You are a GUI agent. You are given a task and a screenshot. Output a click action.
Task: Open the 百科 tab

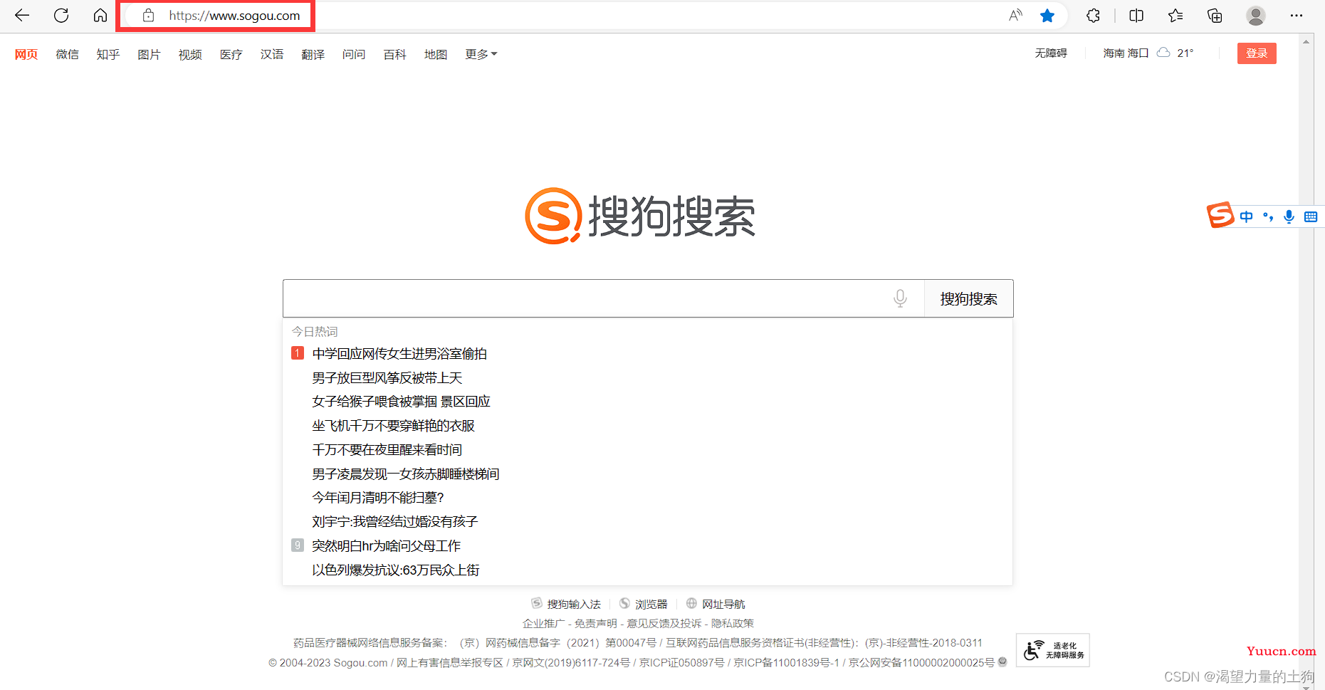394,54
